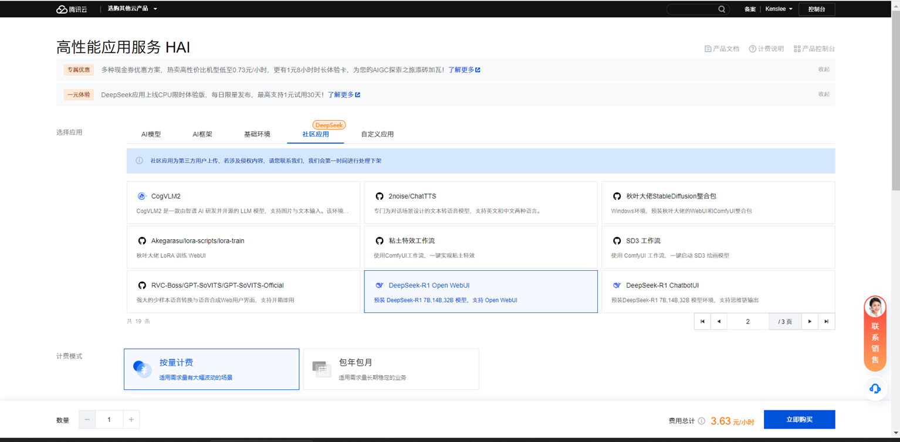Click the info icon next to 费用总计
The width and height of the screenshot is (900, 442).
(702, 421)
